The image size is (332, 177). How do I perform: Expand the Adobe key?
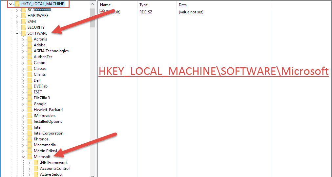(23, 45)
